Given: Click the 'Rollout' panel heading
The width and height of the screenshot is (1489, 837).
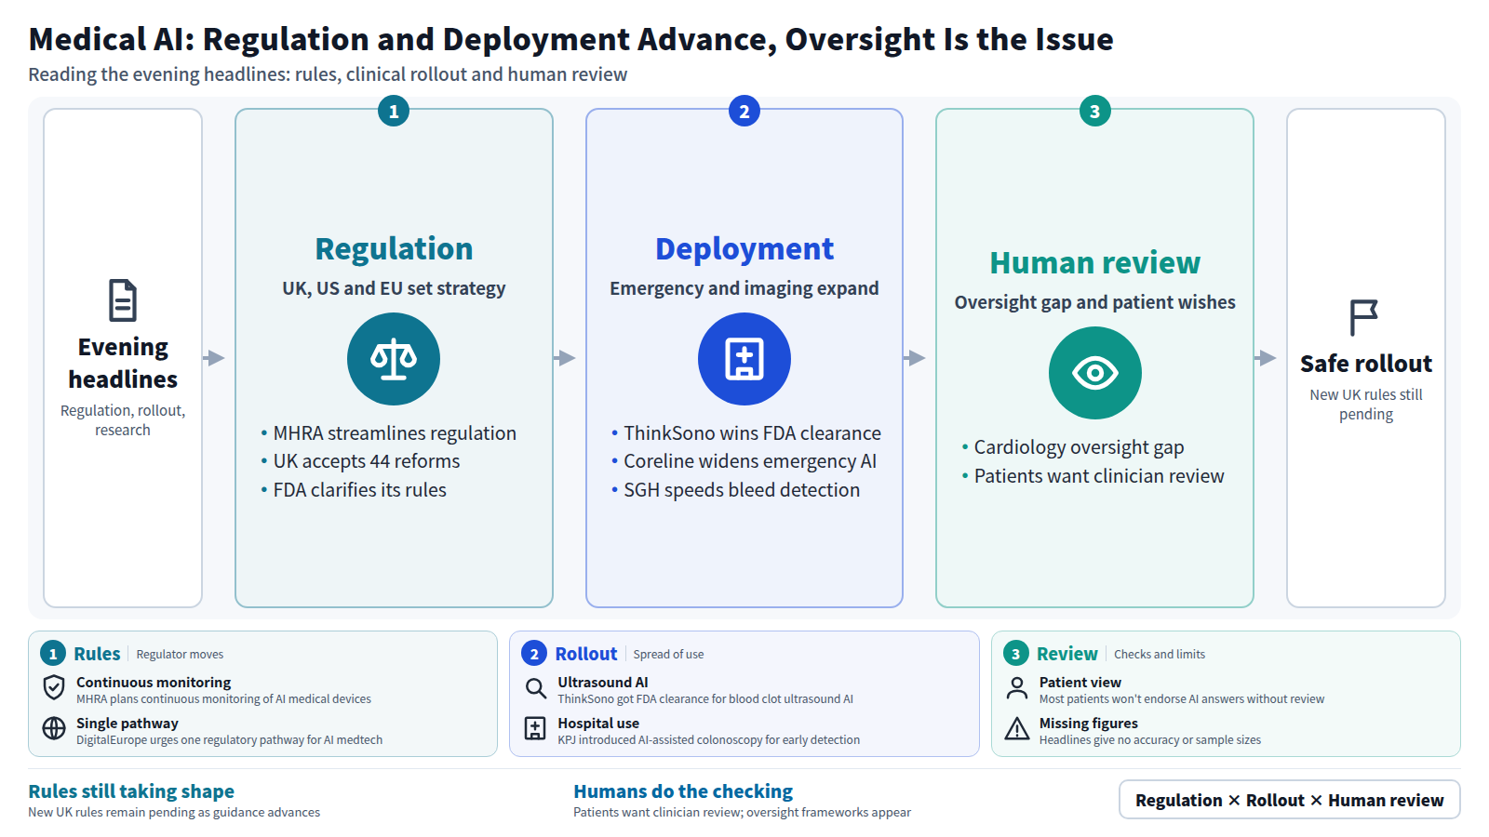Looking at the screenshot, I should click(586, 654).
